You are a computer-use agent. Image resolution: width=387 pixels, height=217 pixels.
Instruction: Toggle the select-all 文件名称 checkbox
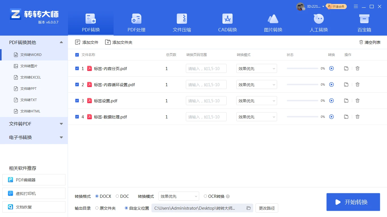(77, 55)
